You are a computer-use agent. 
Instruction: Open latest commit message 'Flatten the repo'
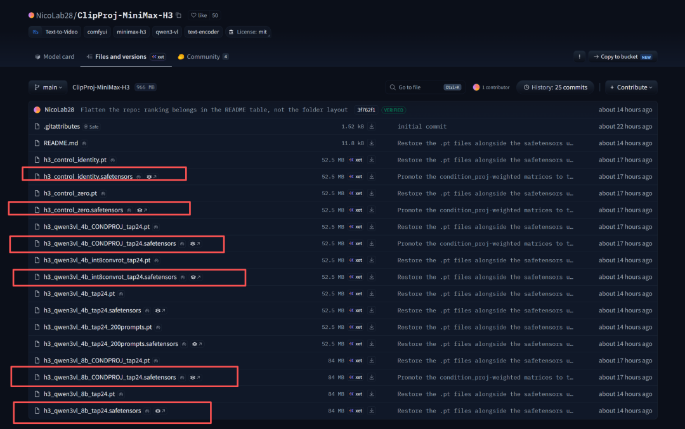click(x=214, y=110)
